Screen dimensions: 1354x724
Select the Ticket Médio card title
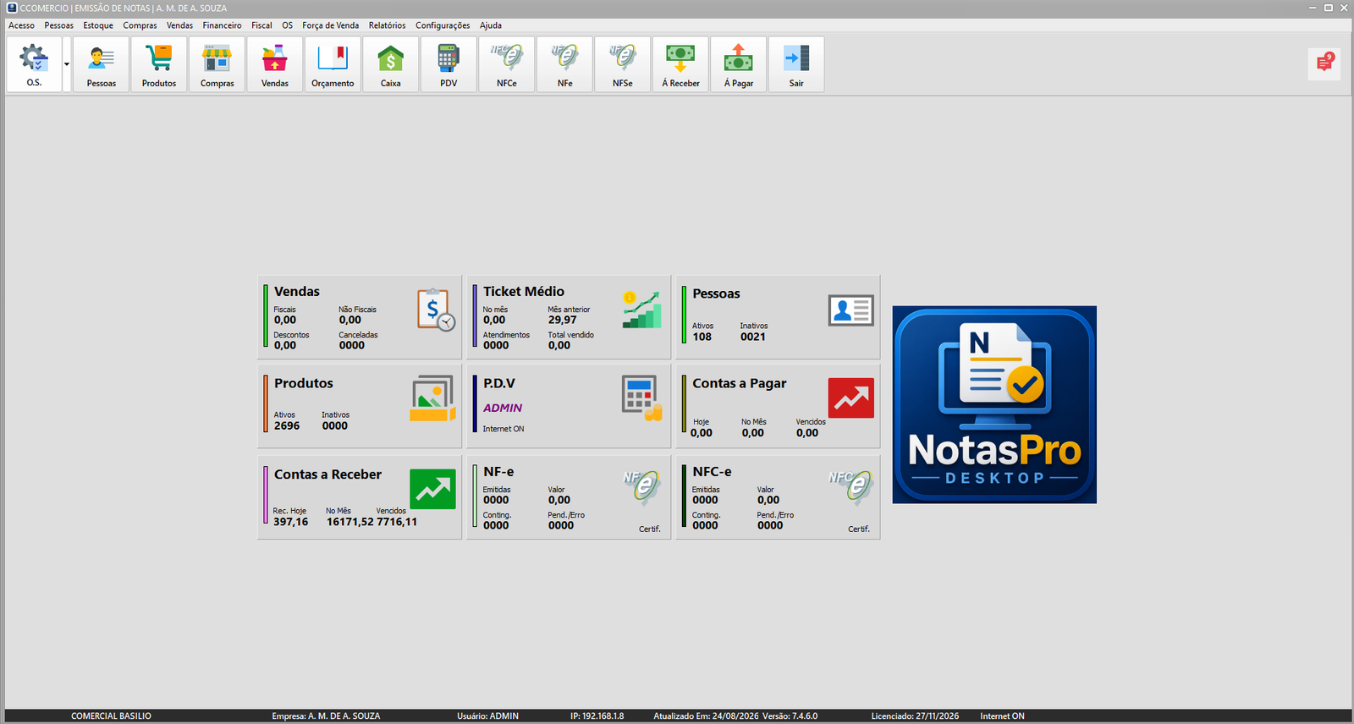524,292
